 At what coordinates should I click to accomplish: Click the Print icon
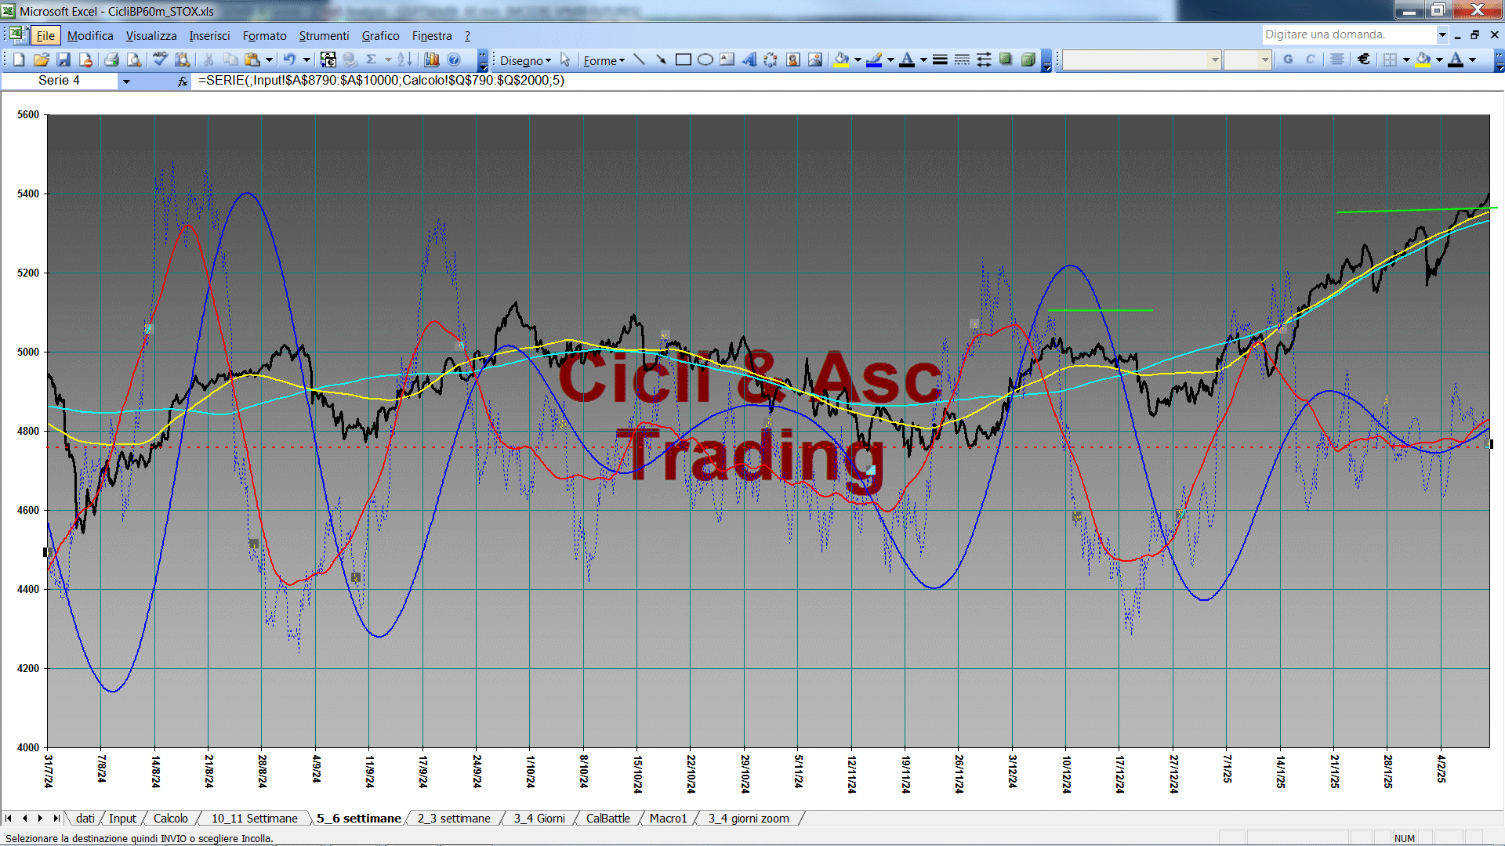[111, 60]
